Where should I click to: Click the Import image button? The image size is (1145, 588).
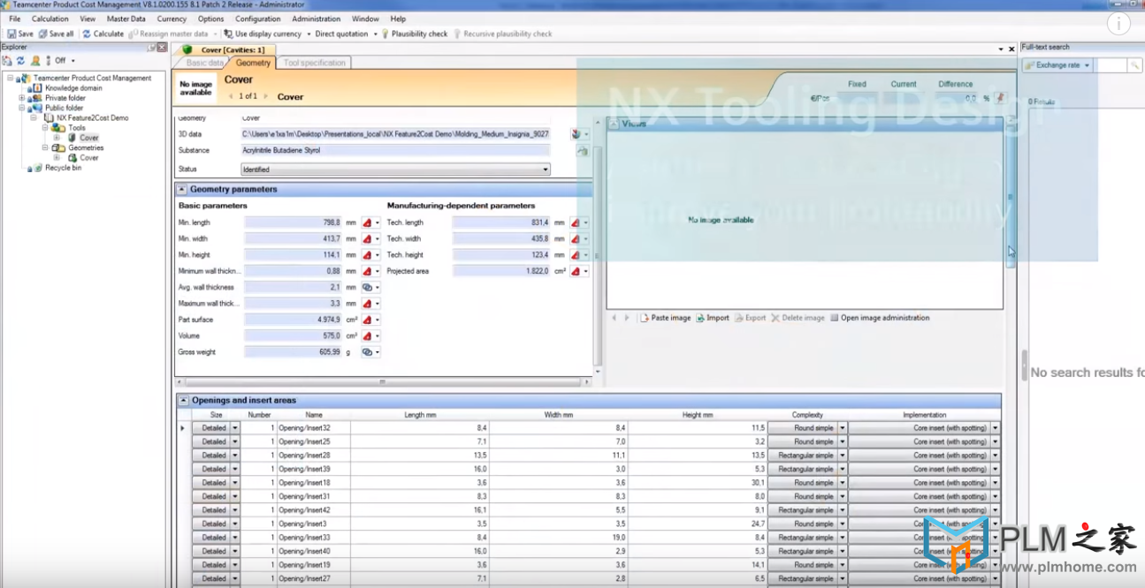click(713, 318)
